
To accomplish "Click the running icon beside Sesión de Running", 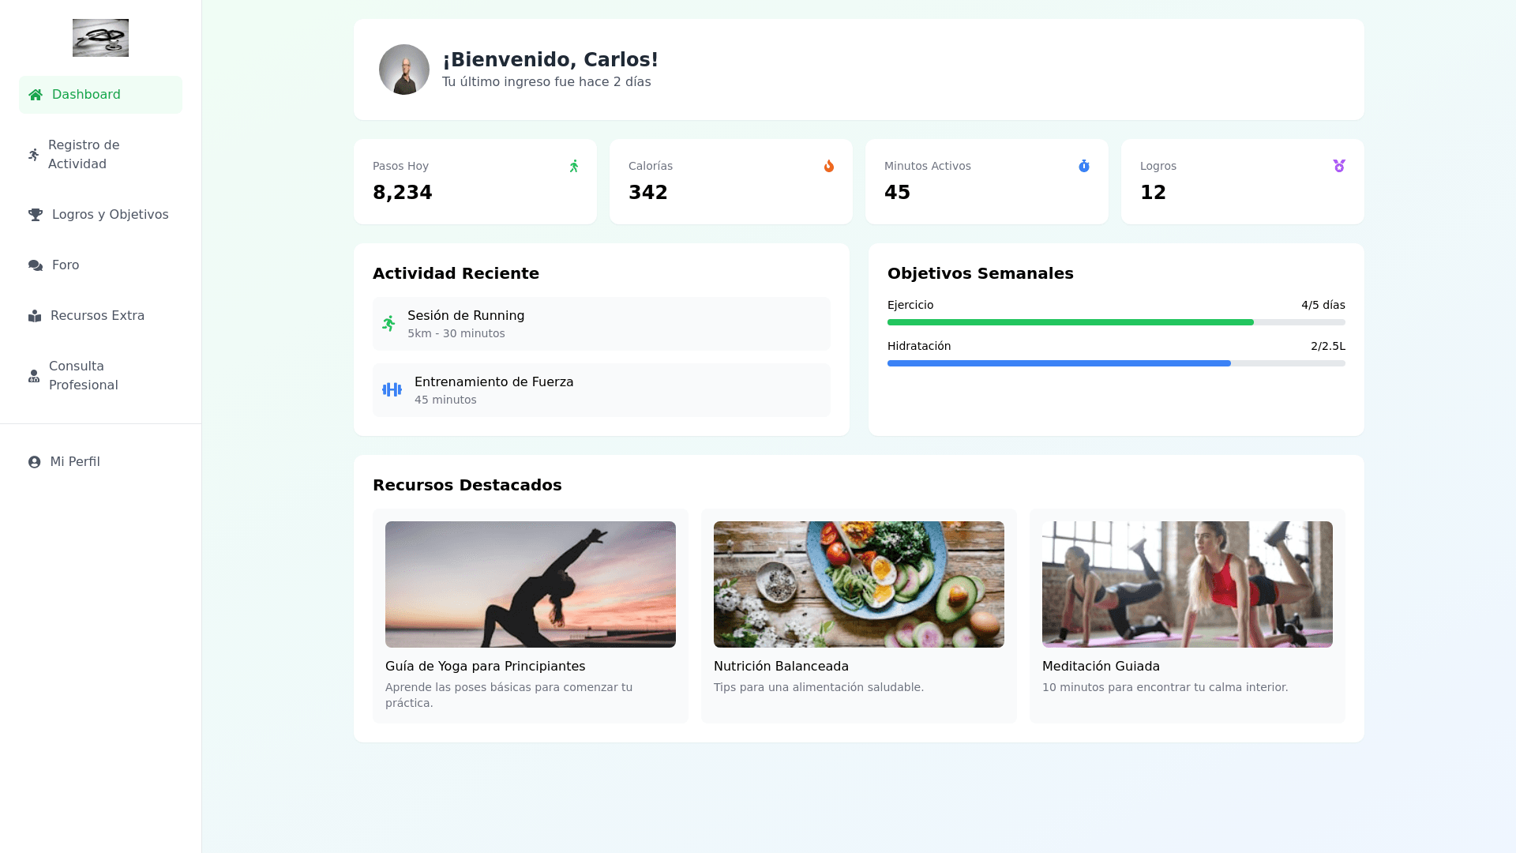I will 388,324.
